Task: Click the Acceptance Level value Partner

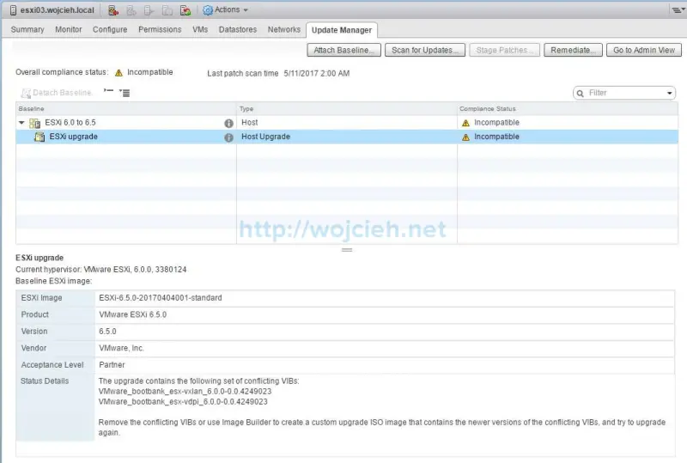Action: coord(112,364)
